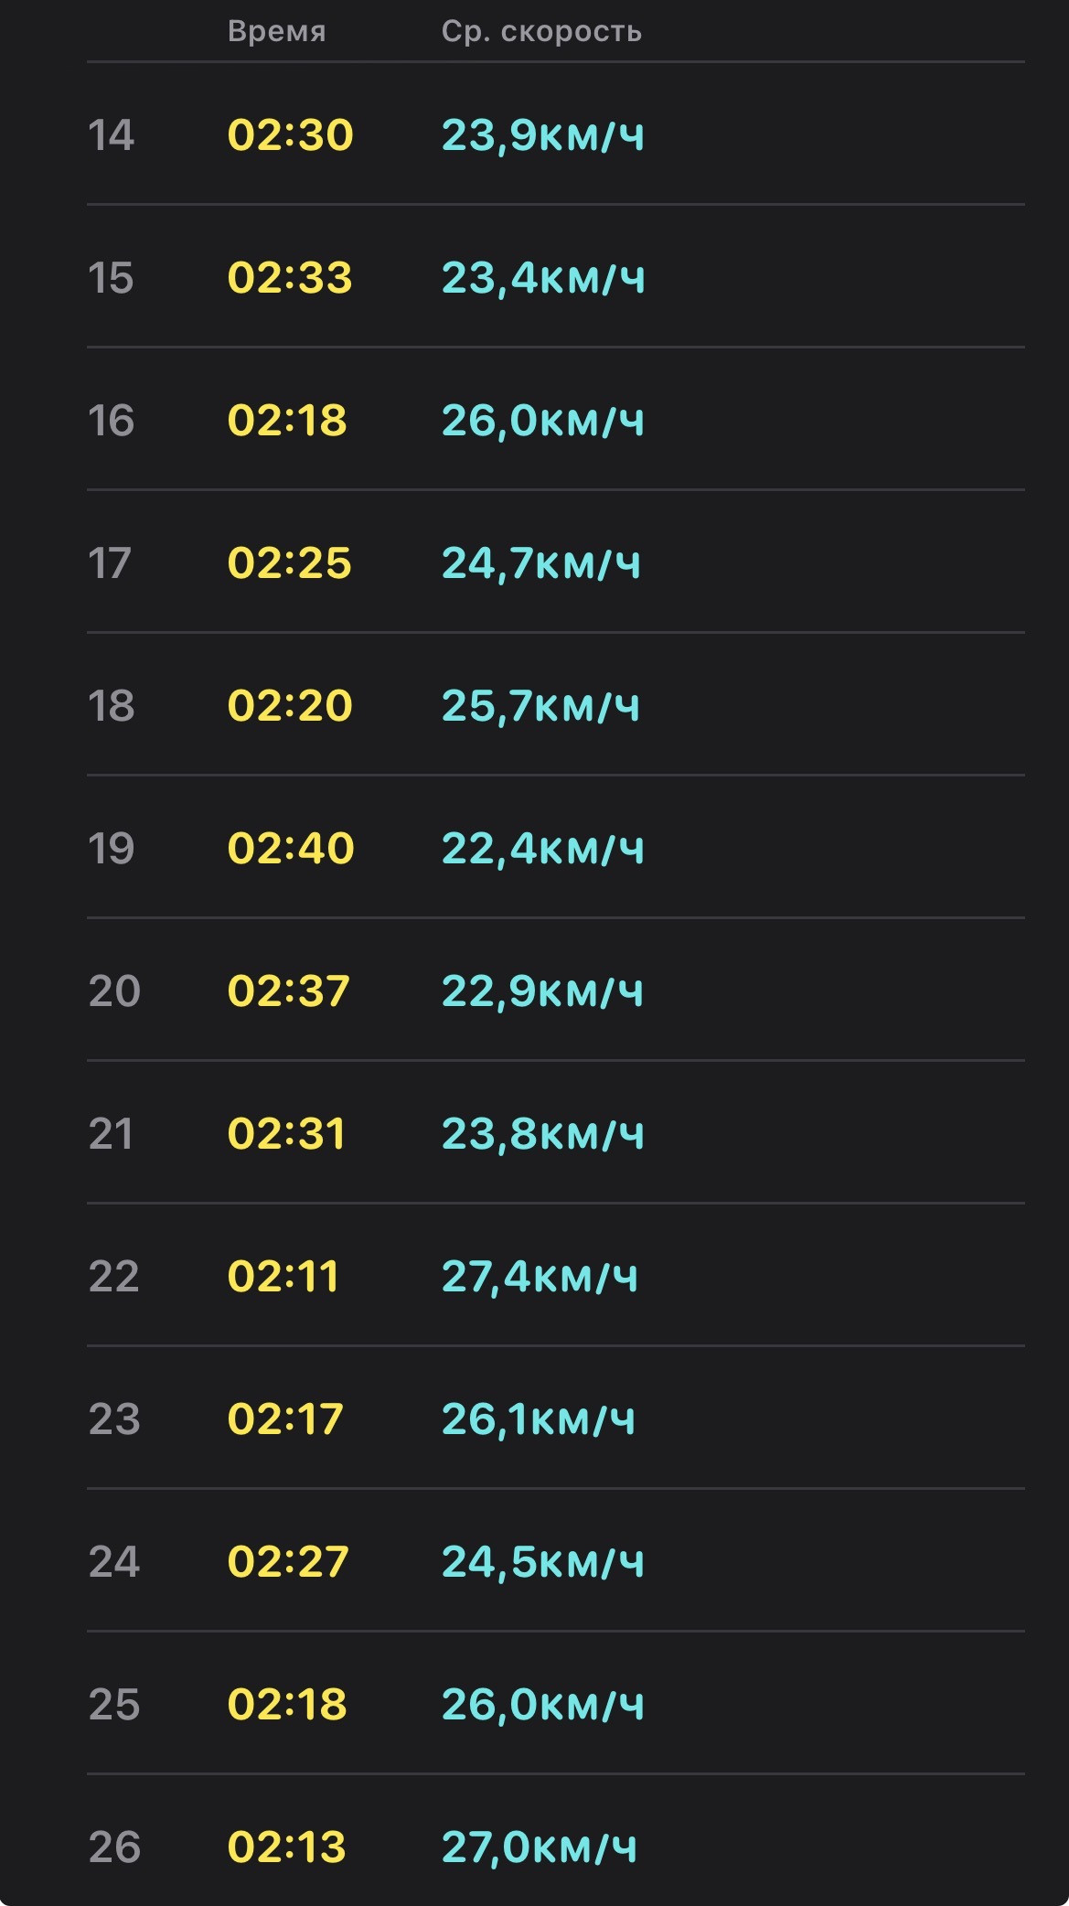Select the 02:18 time in split 25
This screenshot has width=1069, height=1906.
[x=287, y=1705]
